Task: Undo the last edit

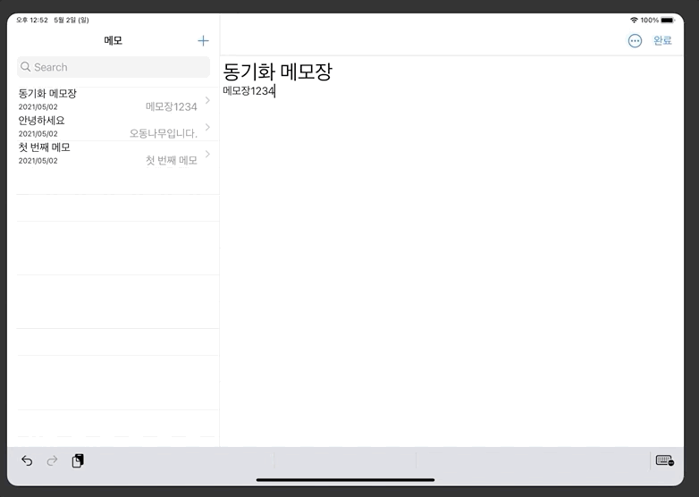Action: coord(27,460)
